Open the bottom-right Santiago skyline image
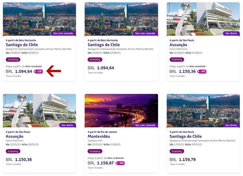The width and height of the screenshot is (243, 176). click(203, 111)
